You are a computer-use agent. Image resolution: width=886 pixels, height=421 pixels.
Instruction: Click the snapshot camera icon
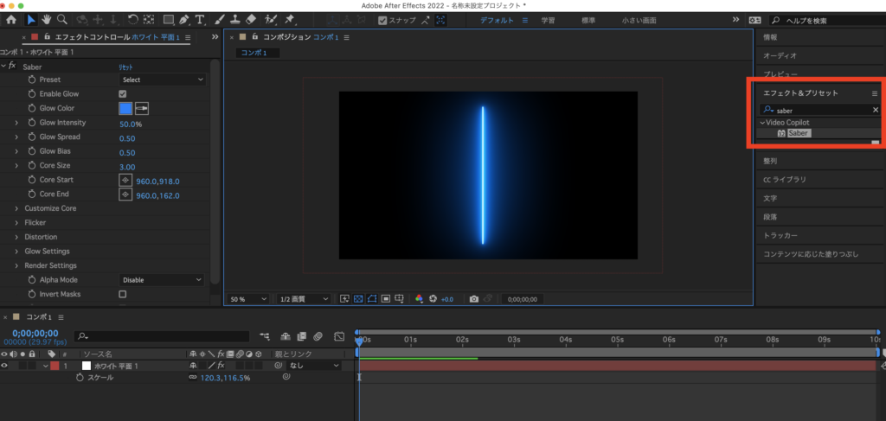point(473,299)
